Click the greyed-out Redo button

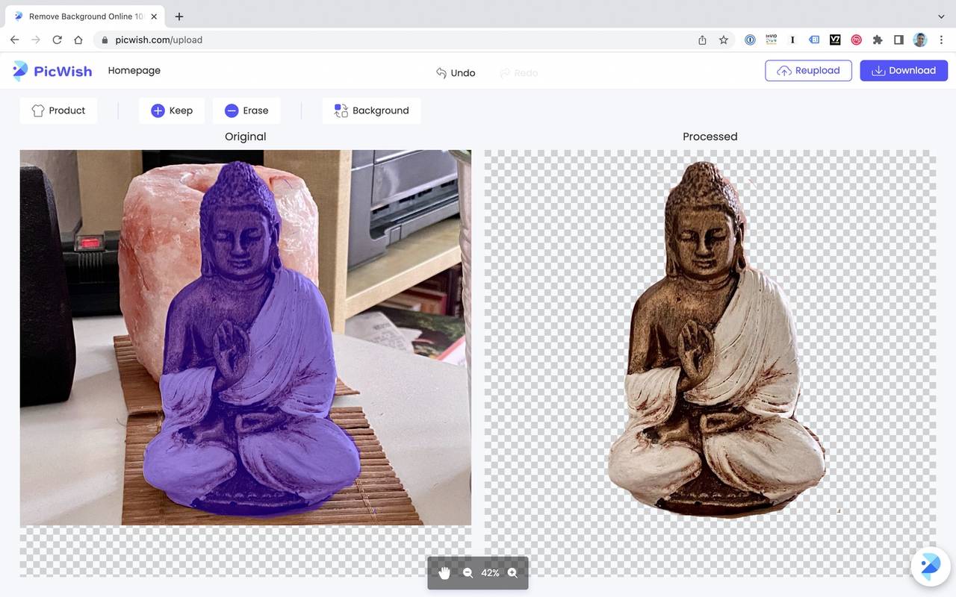click(x=519, y=72)
